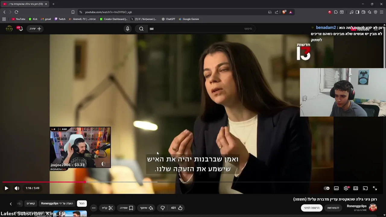Open a new browser tab

53,4
